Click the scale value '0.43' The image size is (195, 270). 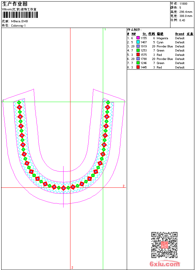click(x=182, y=20)
